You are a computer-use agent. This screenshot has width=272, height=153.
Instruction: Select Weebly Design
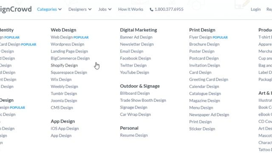coord(64,86)
